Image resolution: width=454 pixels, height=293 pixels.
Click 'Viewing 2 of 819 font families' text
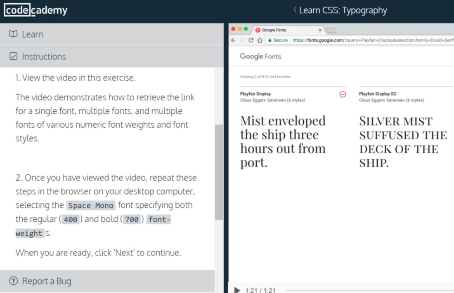point(265,77)
